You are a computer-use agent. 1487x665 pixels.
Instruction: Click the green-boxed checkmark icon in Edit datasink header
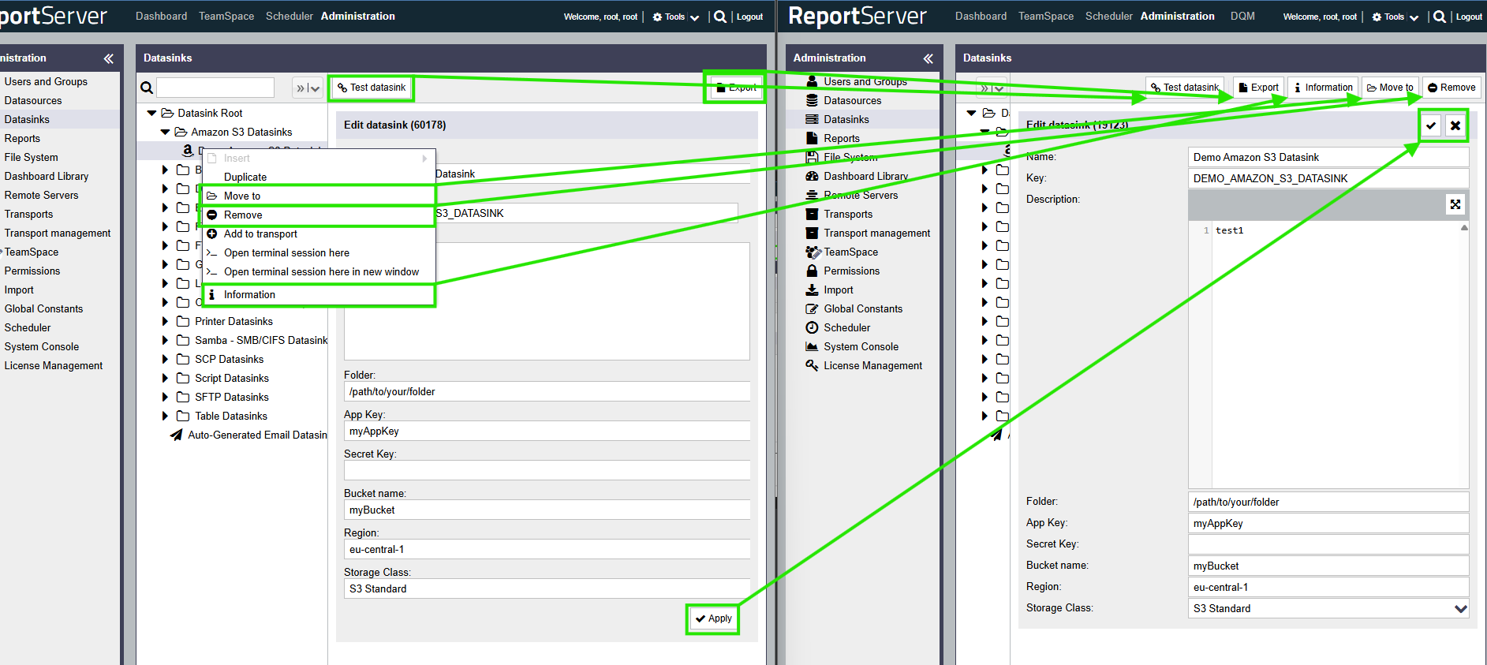pyautogui.click(x=1431, y=125)
